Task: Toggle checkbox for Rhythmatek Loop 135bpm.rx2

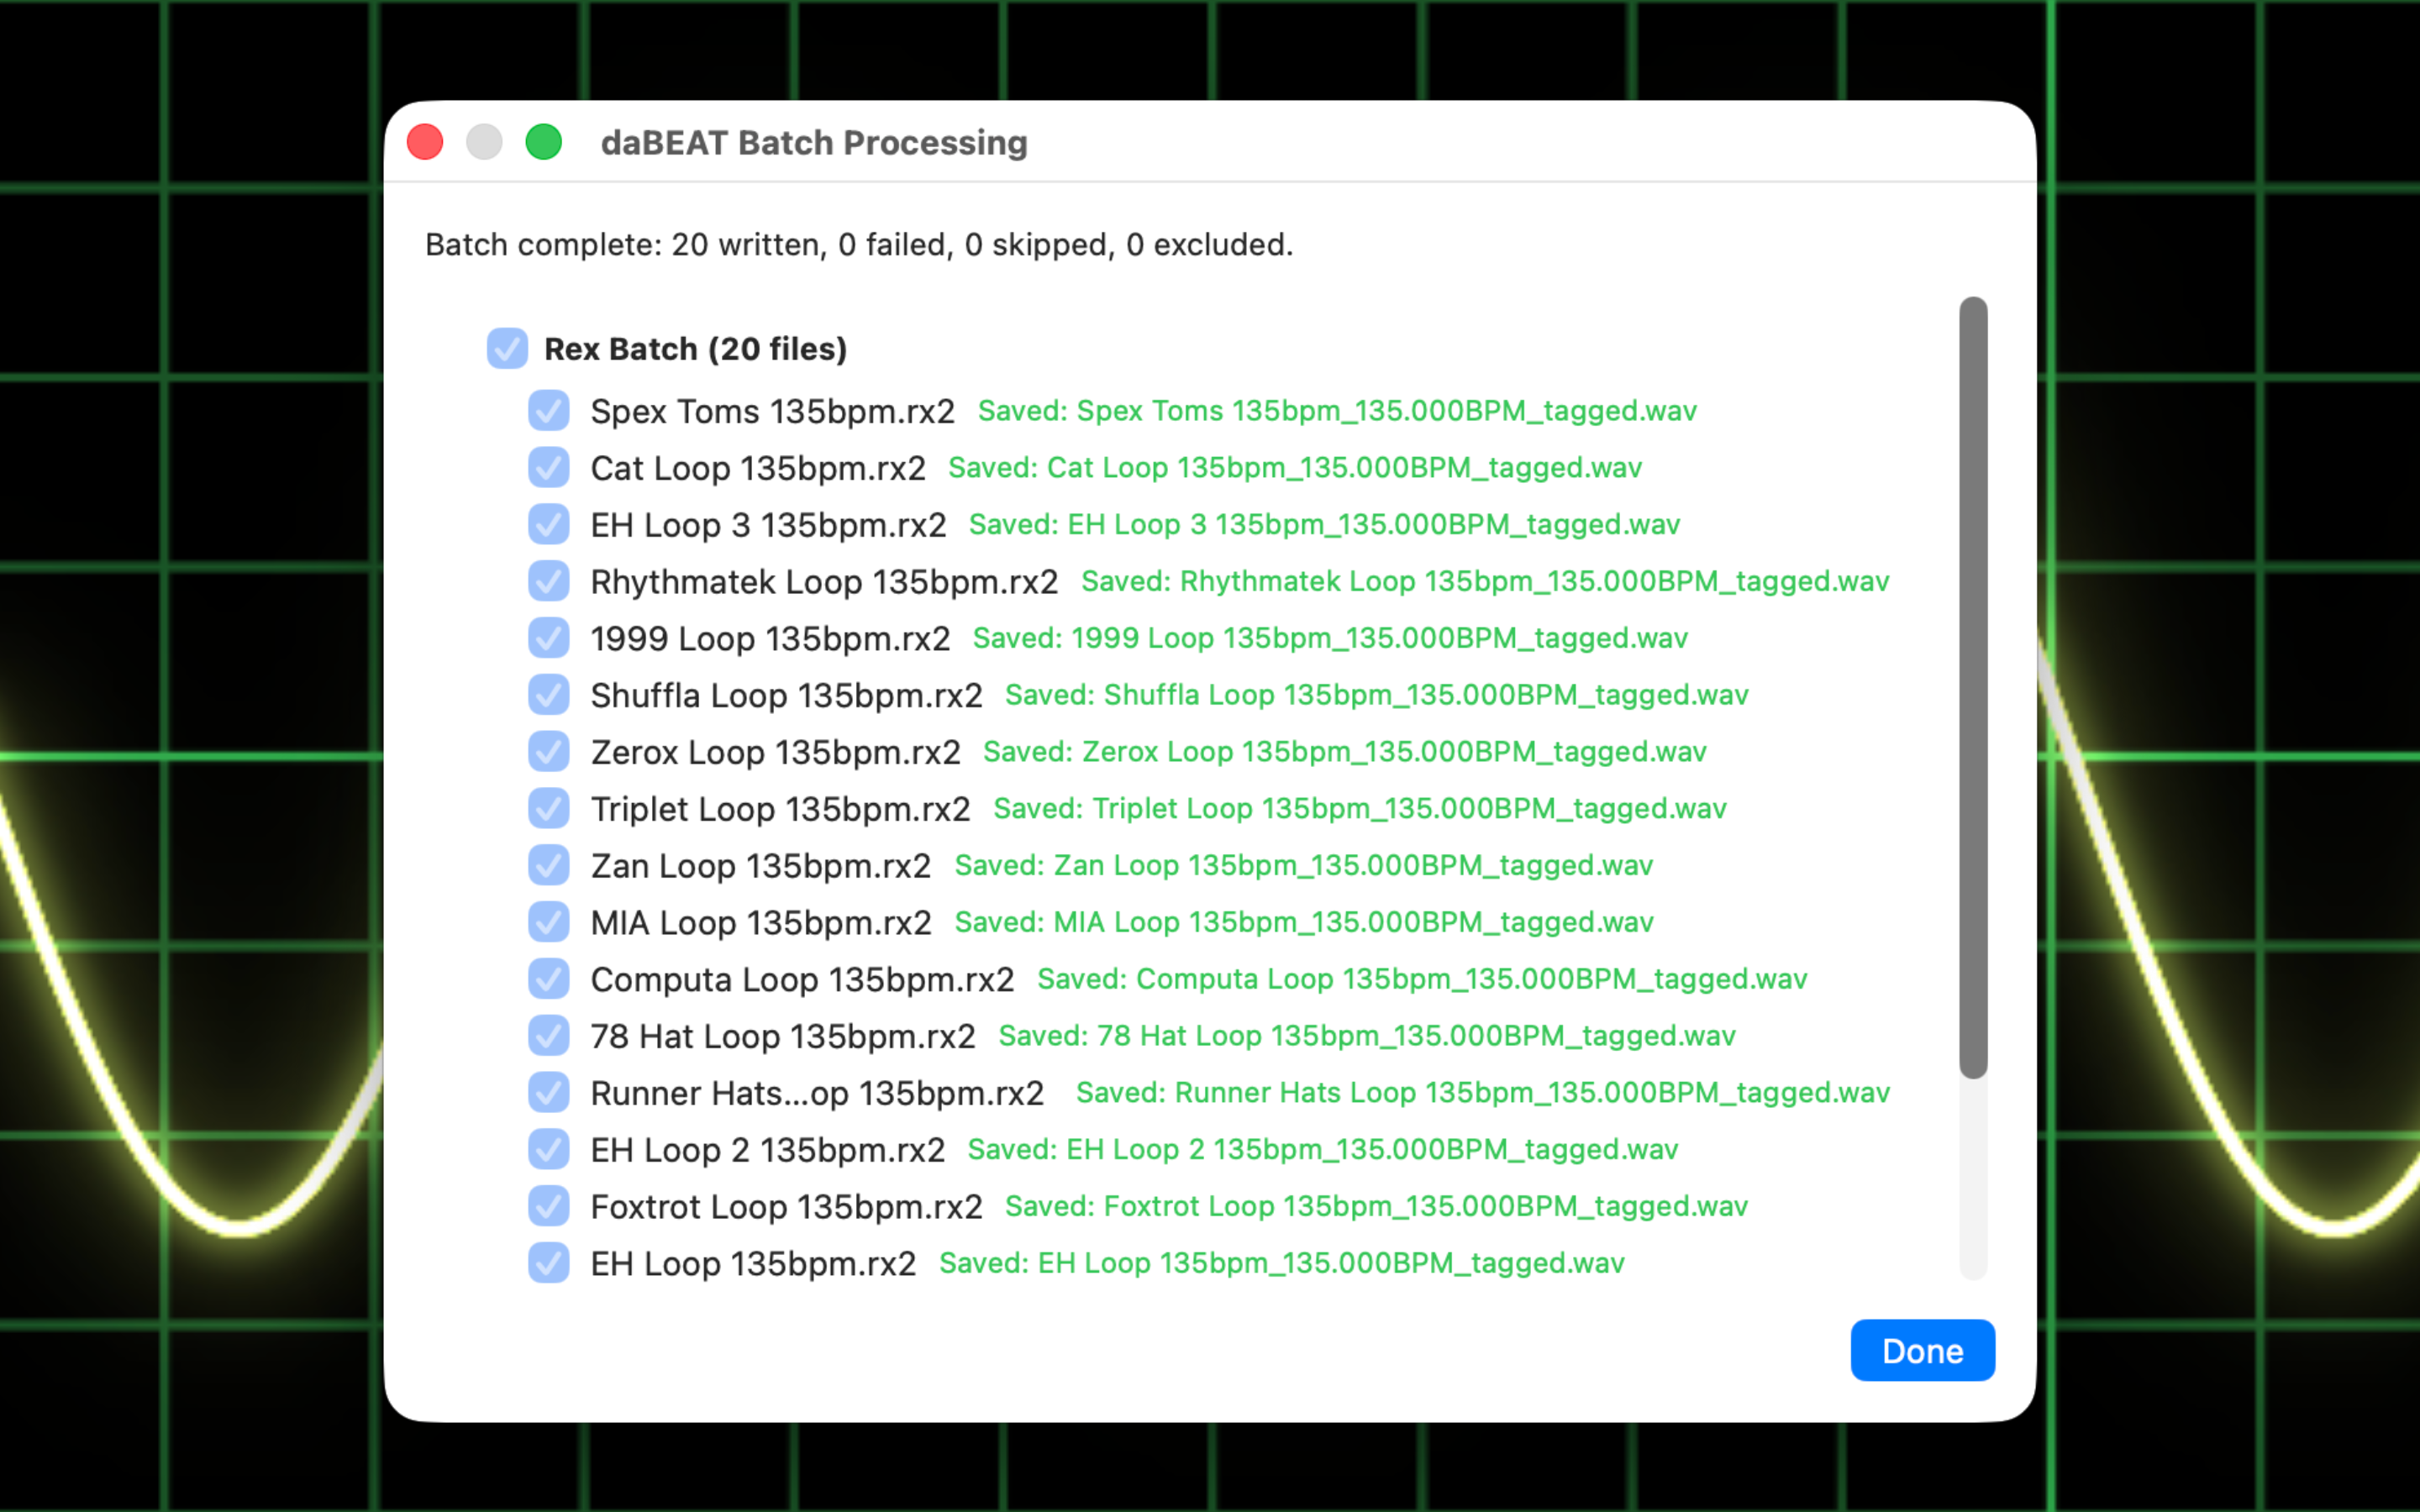Action: 549,581
